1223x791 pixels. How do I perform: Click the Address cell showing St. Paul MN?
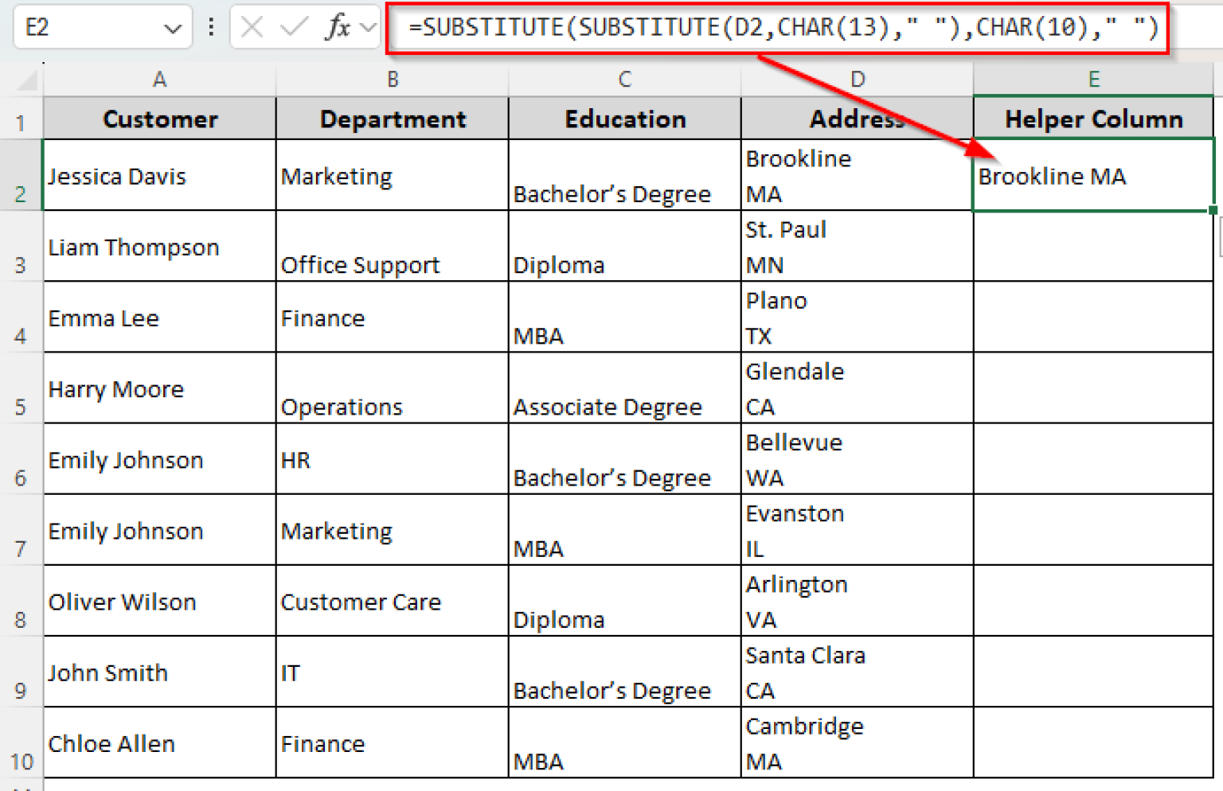pyautogui.click(x=856, y=247)
